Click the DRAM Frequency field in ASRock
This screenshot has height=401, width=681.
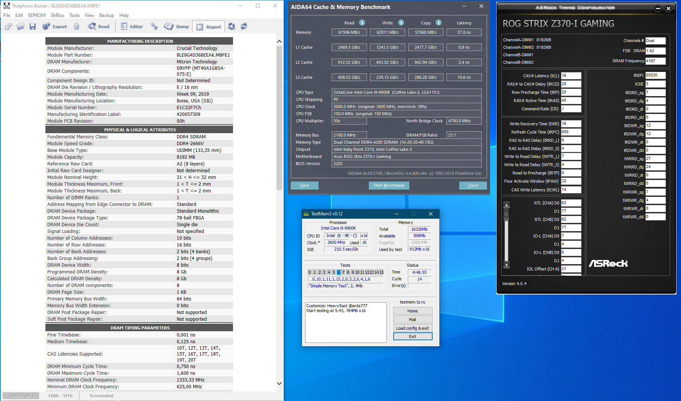(x=655, y=61)
